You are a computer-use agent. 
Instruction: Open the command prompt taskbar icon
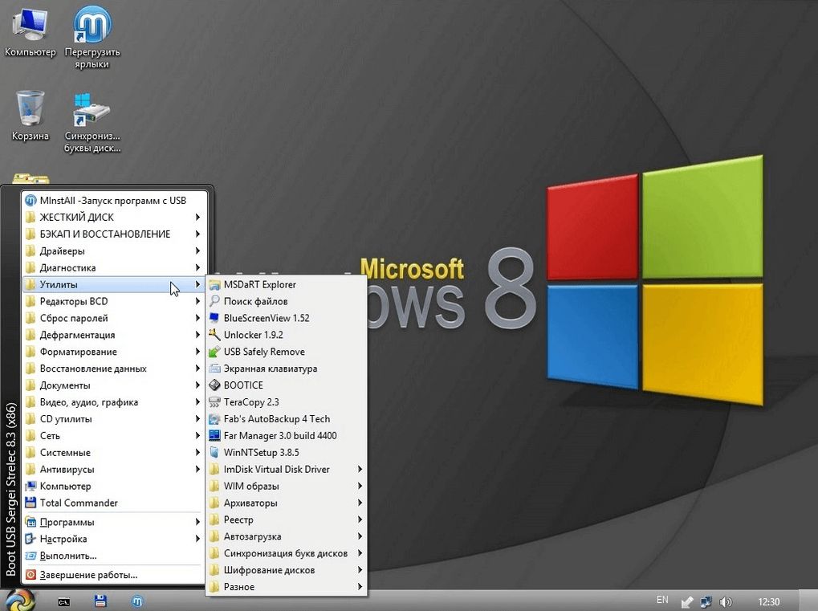[63, 601]
